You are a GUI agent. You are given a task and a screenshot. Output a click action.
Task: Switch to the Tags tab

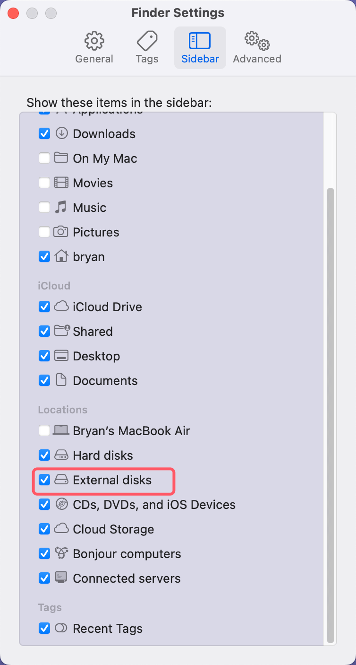(x=146, y=47)
